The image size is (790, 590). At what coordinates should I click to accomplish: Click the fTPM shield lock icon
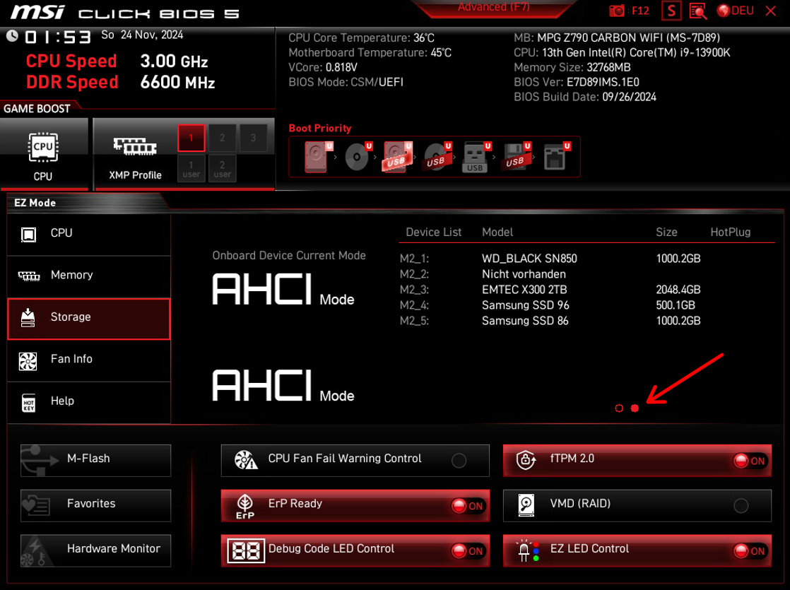pos(526,459)
